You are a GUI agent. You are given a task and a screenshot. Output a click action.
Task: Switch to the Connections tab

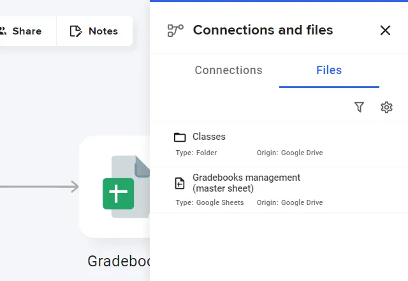coord(228,70)
